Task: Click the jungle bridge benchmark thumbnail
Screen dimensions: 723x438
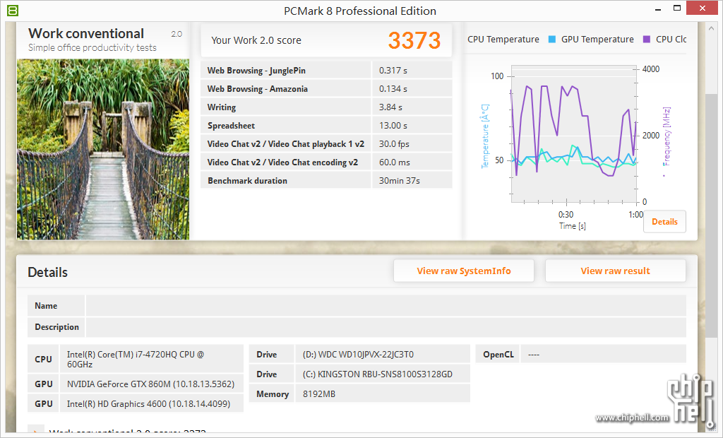Action: [x=103, y=149]
